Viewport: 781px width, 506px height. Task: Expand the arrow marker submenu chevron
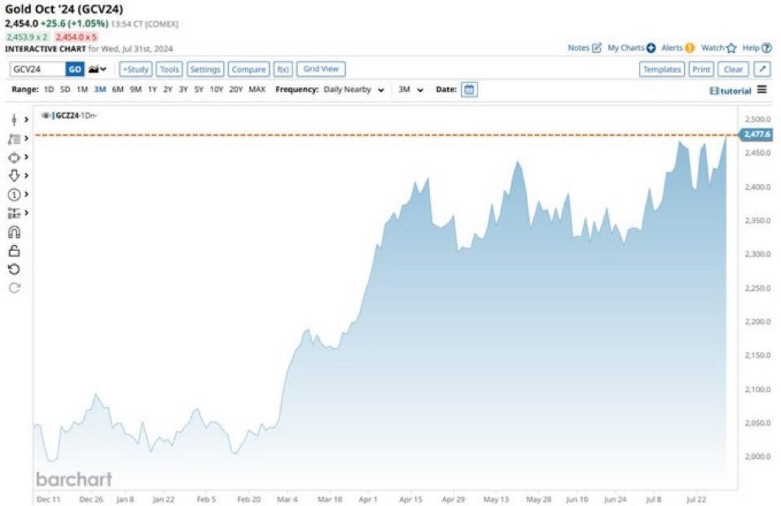point(26,176)
